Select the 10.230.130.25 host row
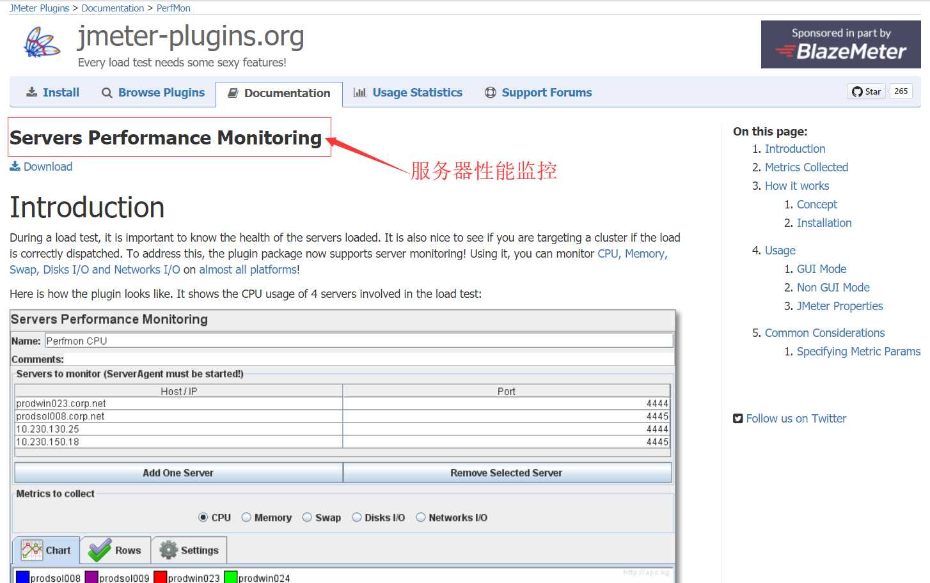 [x=342, y=429]
